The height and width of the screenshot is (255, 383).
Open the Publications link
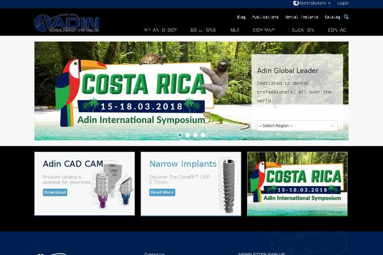pos(265,17)
